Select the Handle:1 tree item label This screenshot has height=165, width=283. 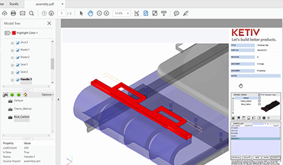click(x=26, y=80)
